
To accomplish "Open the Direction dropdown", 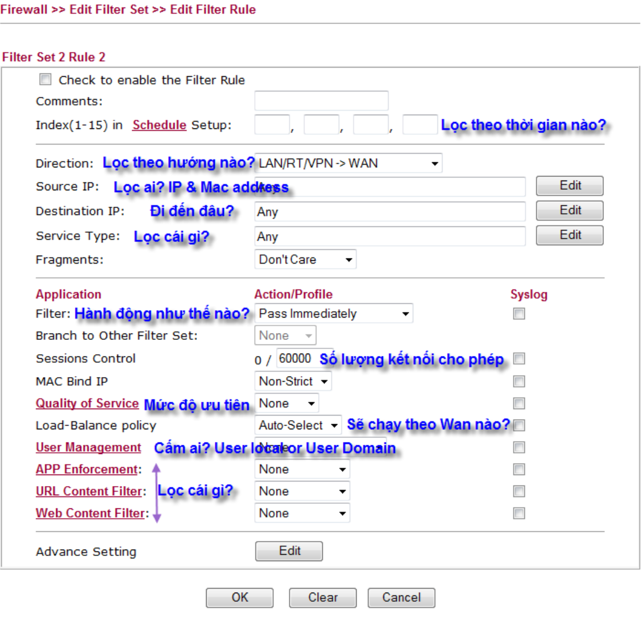I will 348,163.
